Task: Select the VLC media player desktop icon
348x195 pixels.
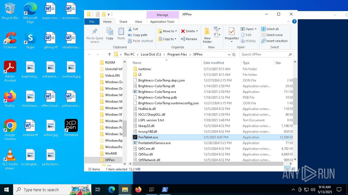Action: [x=10, y=159]
